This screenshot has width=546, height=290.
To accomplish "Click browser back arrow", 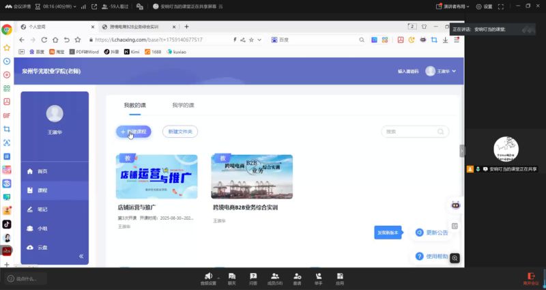I will click(22, 40).
